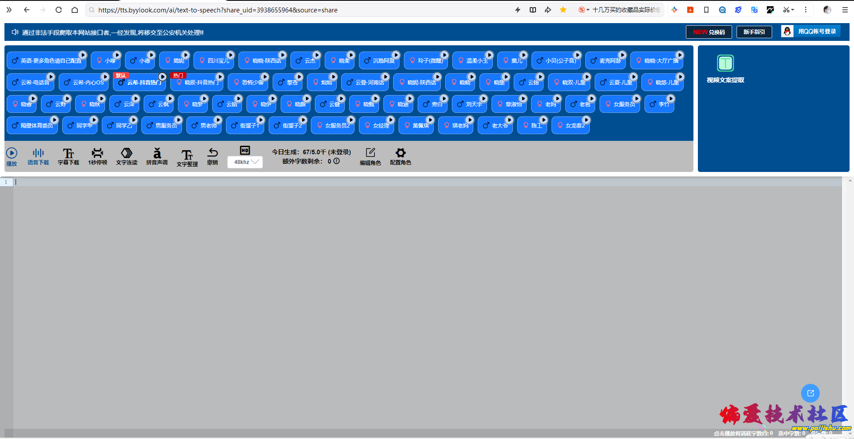Image resolution: width=854 pixels, height=439 pixels.
Task: Open the 新手指引 beginner guide
Action: point(754,32)
